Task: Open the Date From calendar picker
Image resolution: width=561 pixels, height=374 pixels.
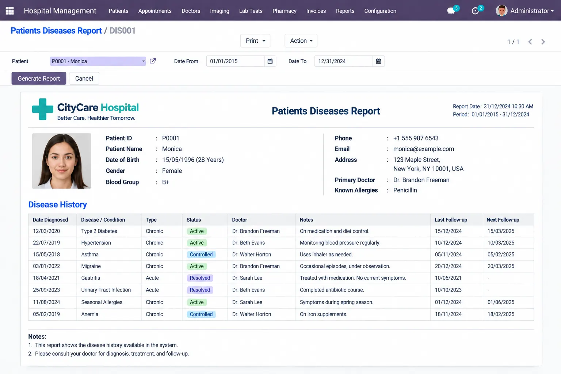Action: pyautogui.click(x=270, y=61)
